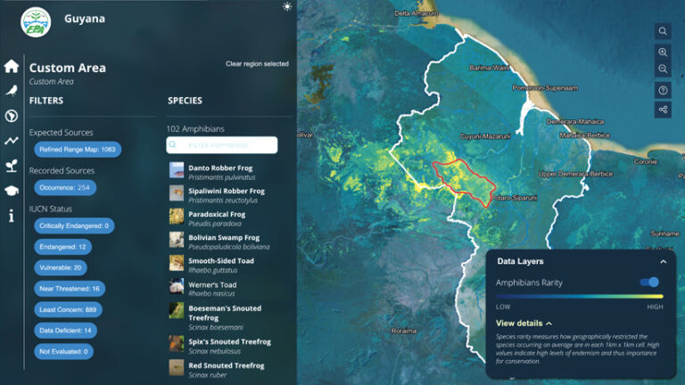Open Red Snouted Treefrog thumbnail
This screenshot has height=385, width=685.
tap(177, 367)
